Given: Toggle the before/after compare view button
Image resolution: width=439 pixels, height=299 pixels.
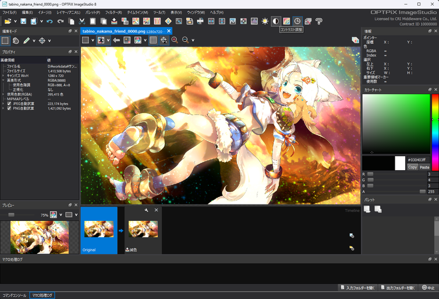Looking at the screenshot, I should click(101, 40).
